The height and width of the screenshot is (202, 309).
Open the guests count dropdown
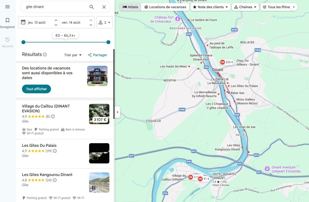coord(104,22)
